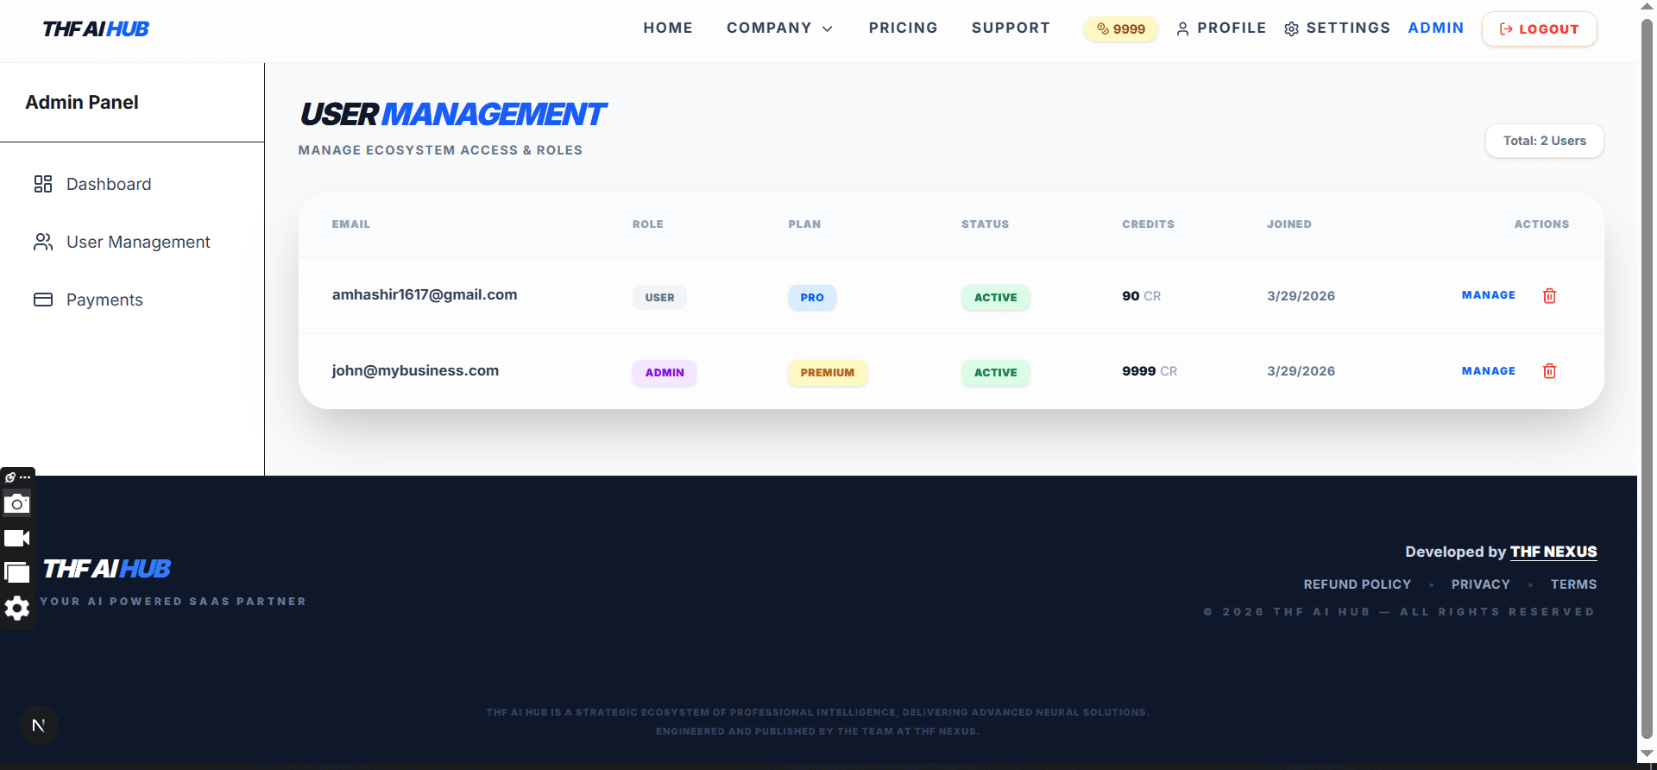This screenshot has width=1657, height=770.
Task: Click the Logout button
Action: pyautogui.click(x=1540, y=29)
